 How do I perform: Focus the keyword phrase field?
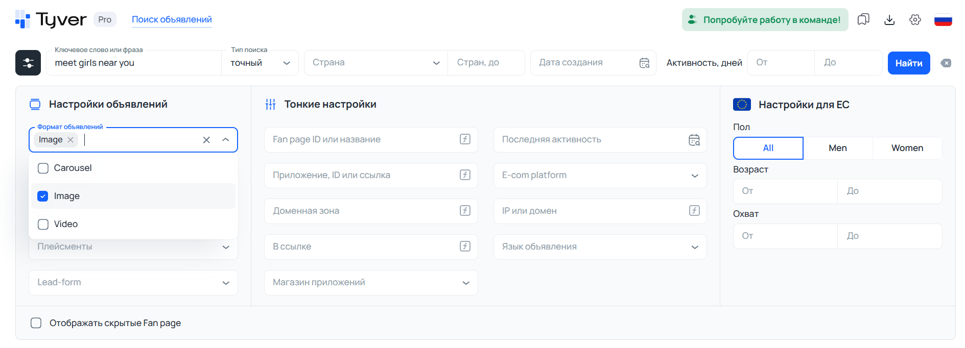click(x=134, y=63)
